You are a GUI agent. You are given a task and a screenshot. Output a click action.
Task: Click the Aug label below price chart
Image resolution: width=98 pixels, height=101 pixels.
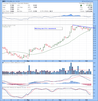(28, 61)
